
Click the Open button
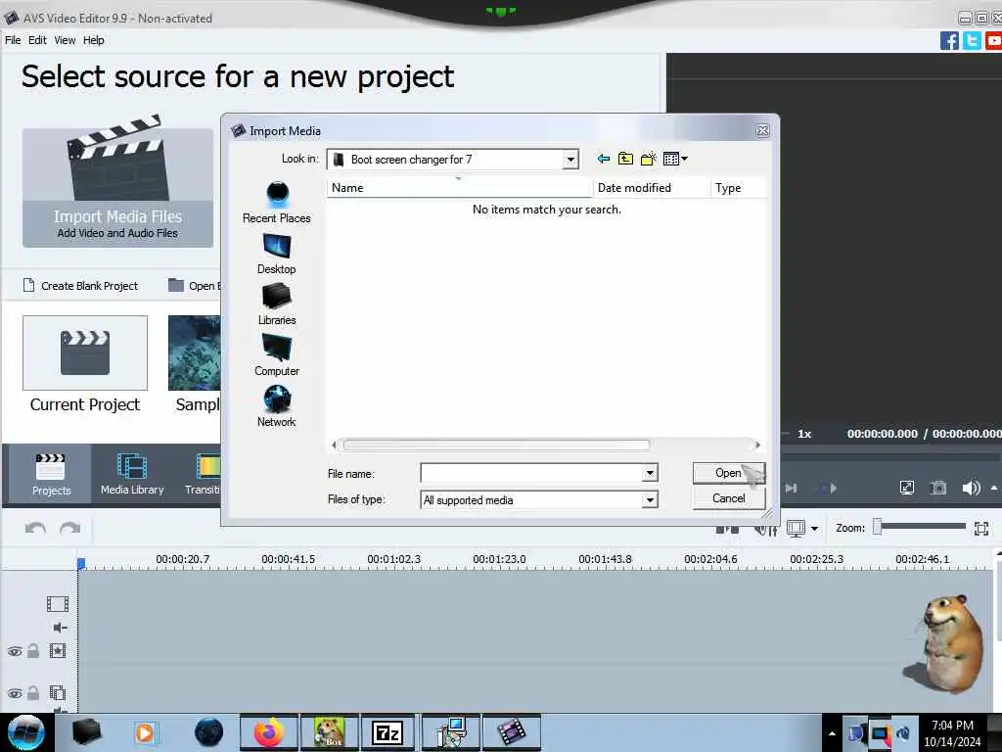(x=728, y=473)
